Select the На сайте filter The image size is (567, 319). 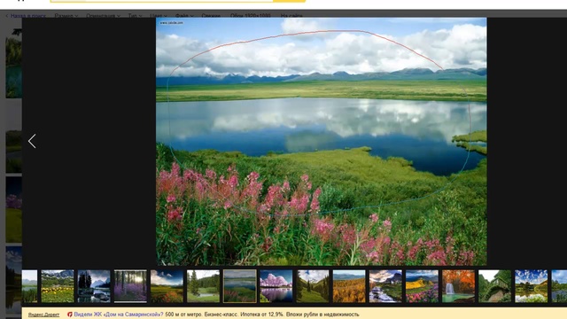tap(291, 16)
